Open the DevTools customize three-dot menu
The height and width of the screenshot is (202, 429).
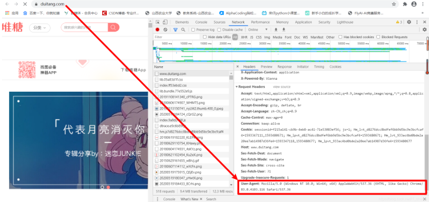(417, 22)
